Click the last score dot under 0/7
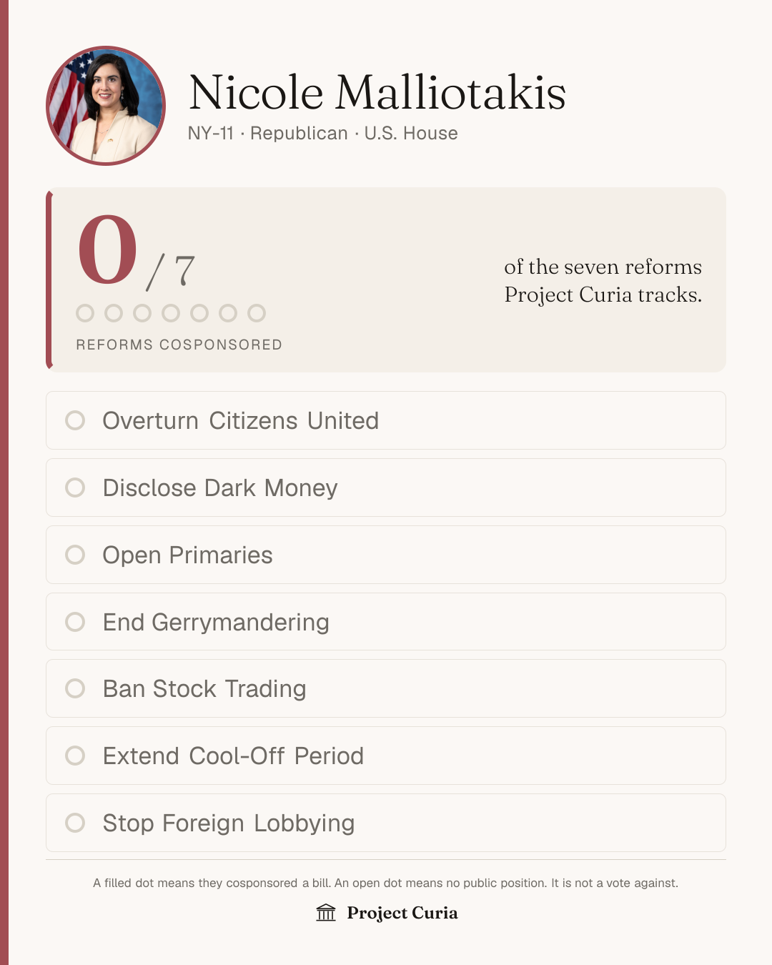 (257, 313)
